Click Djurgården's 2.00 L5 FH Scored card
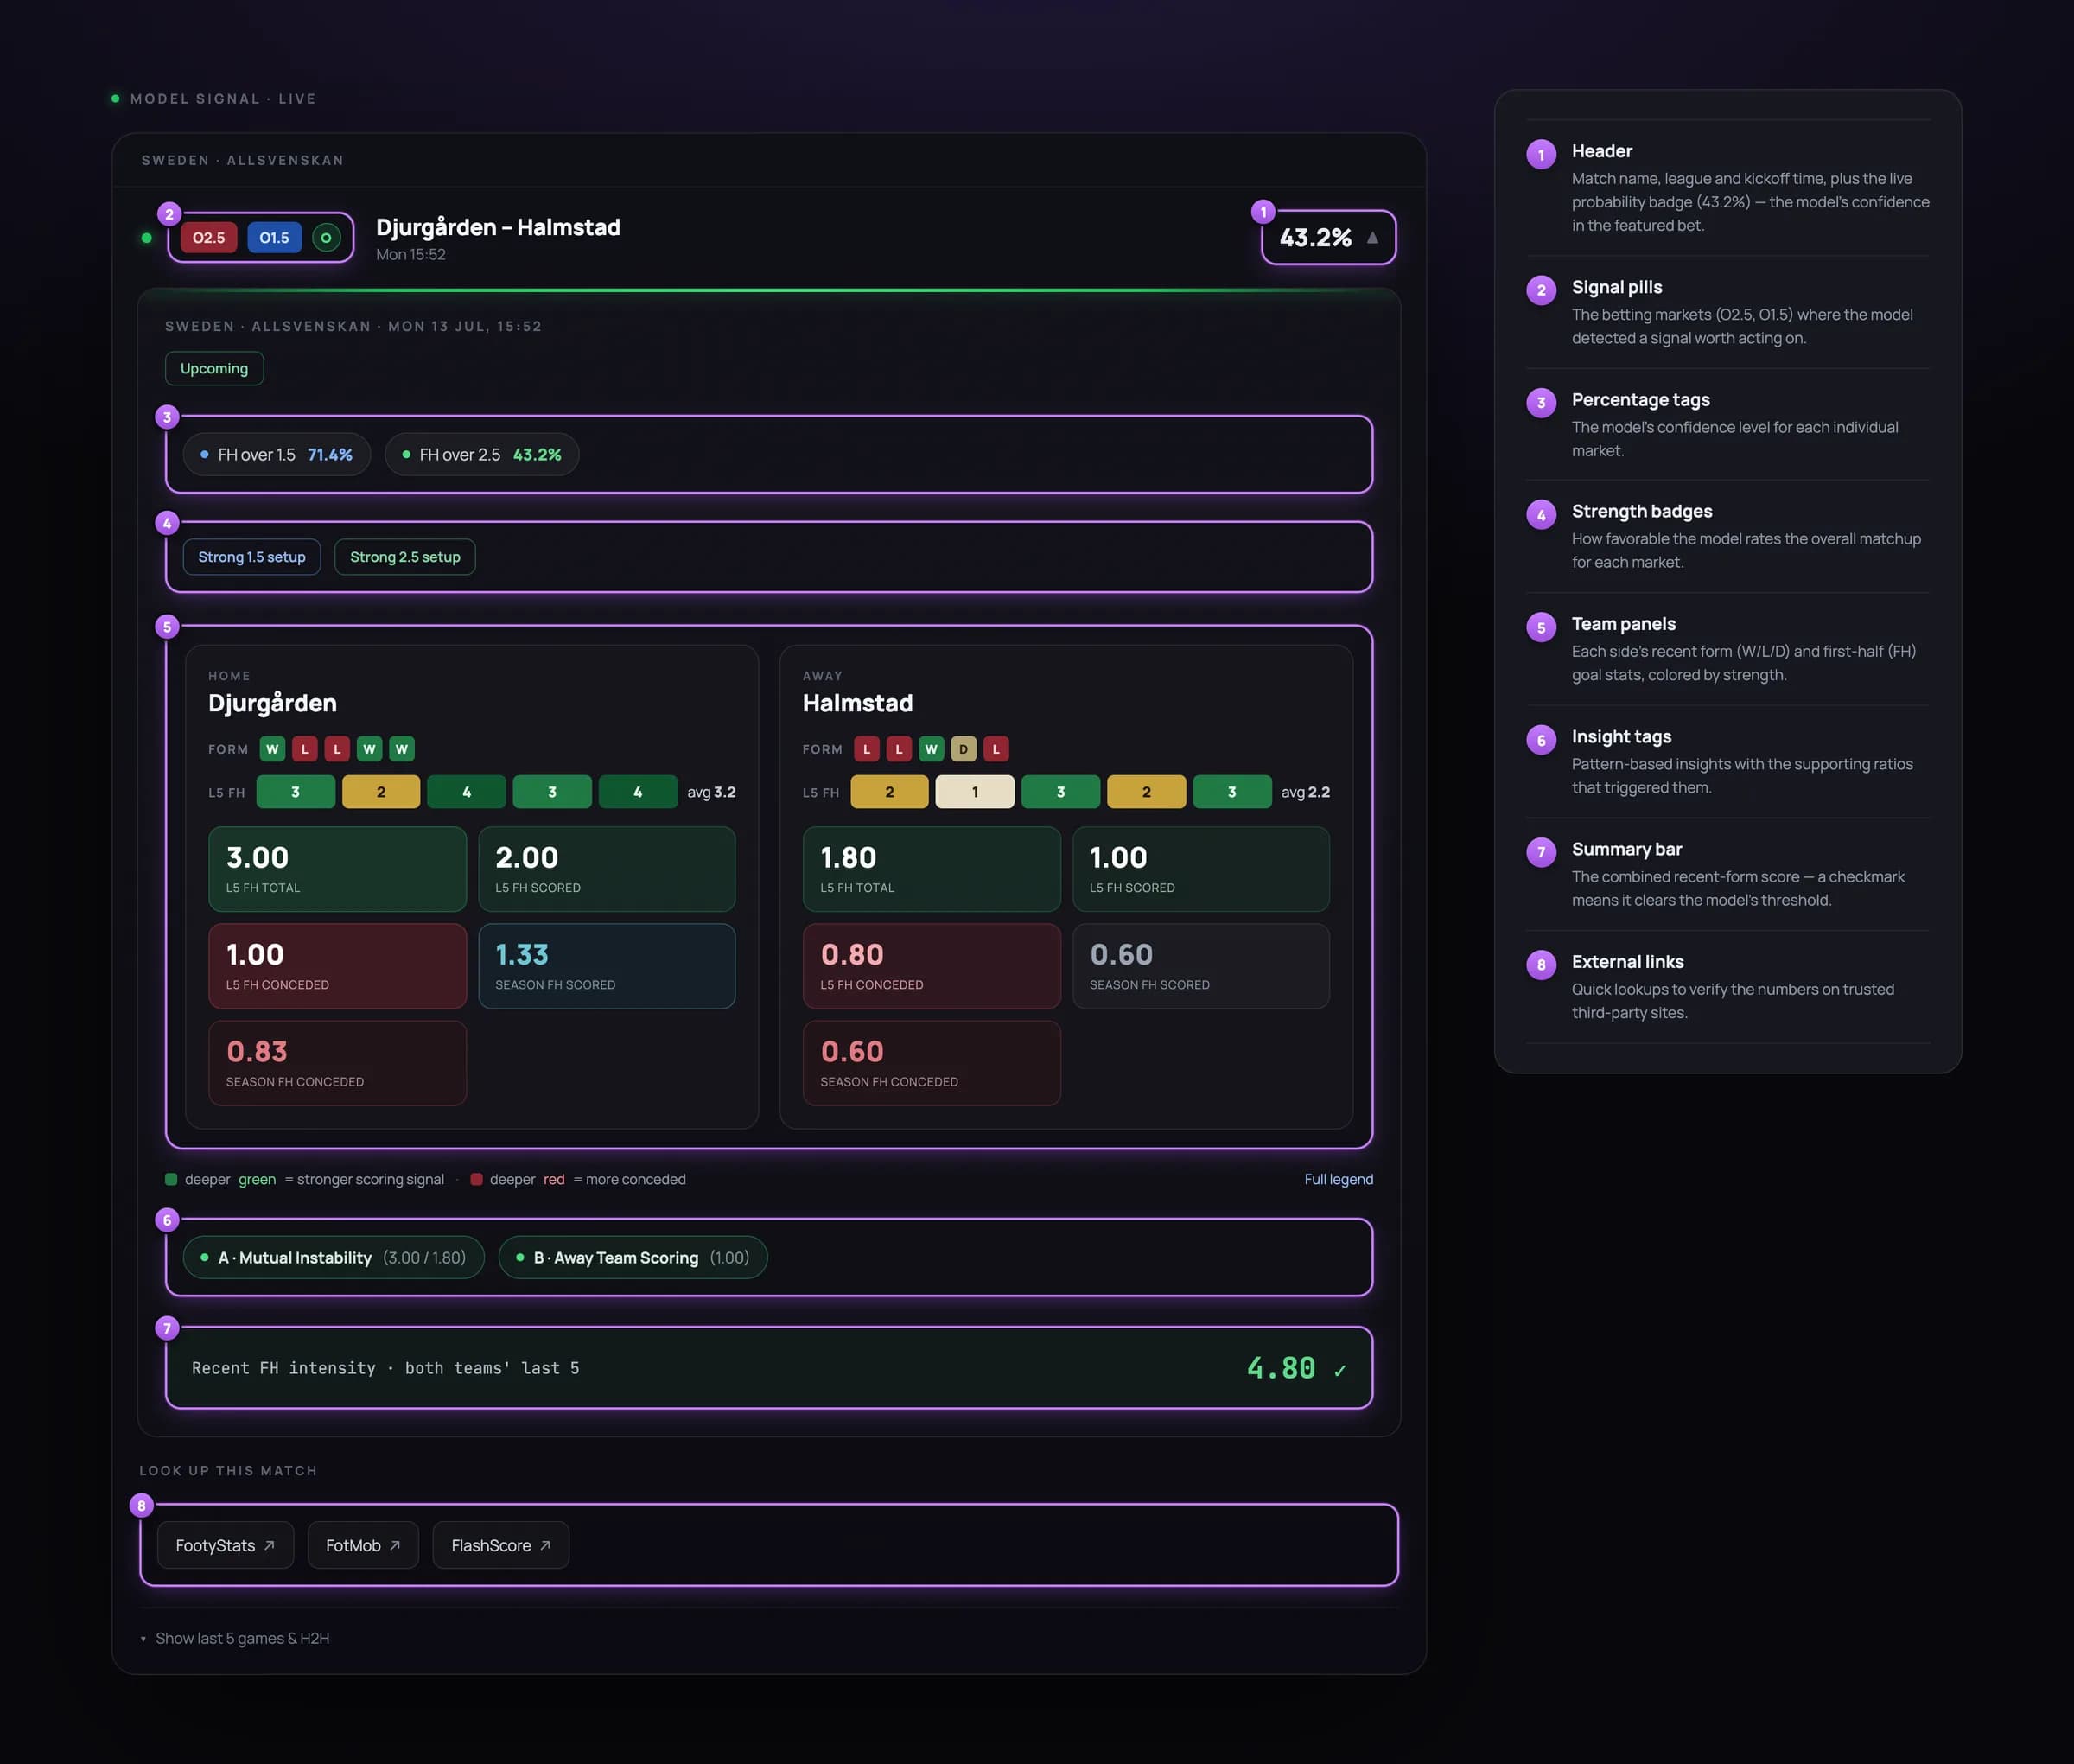Screen dimensions: 2074x1764 (x=607, y=869)
